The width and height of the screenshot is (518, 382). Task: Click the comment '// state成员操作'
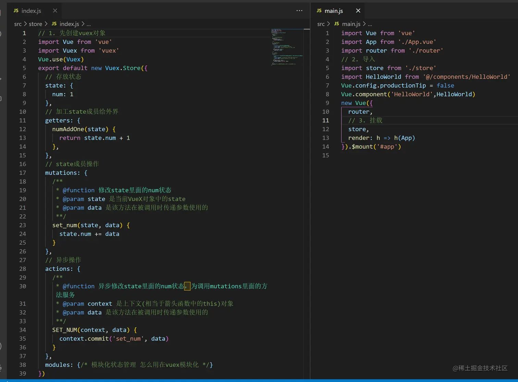click(x=72, y=164)
